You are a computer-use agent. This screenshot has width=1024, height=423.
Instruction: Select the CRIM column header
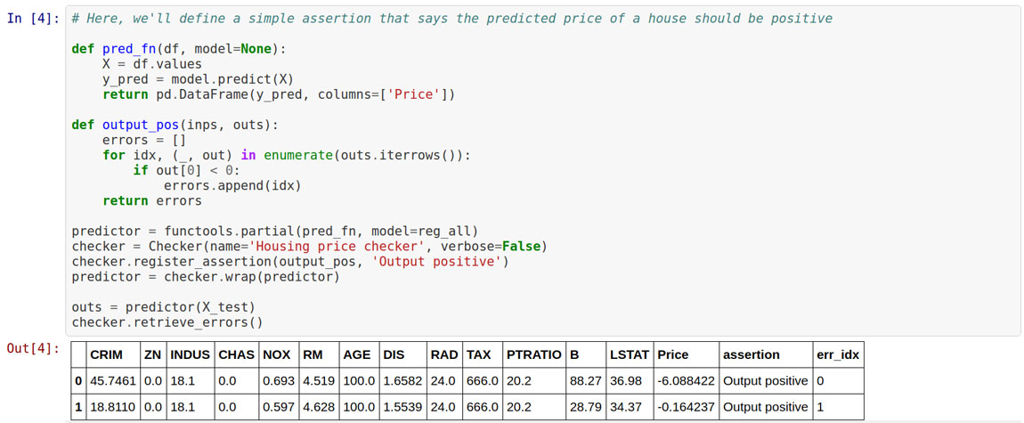click(x=107, y=354)
